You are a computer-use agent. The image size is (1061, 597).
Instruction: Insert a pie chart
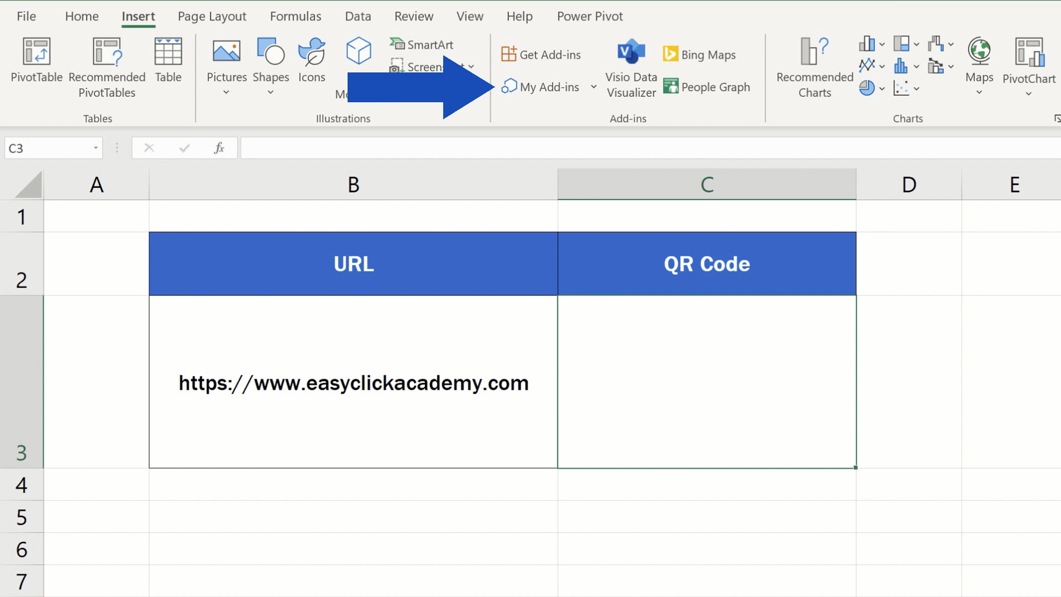[x=868, y=87]
